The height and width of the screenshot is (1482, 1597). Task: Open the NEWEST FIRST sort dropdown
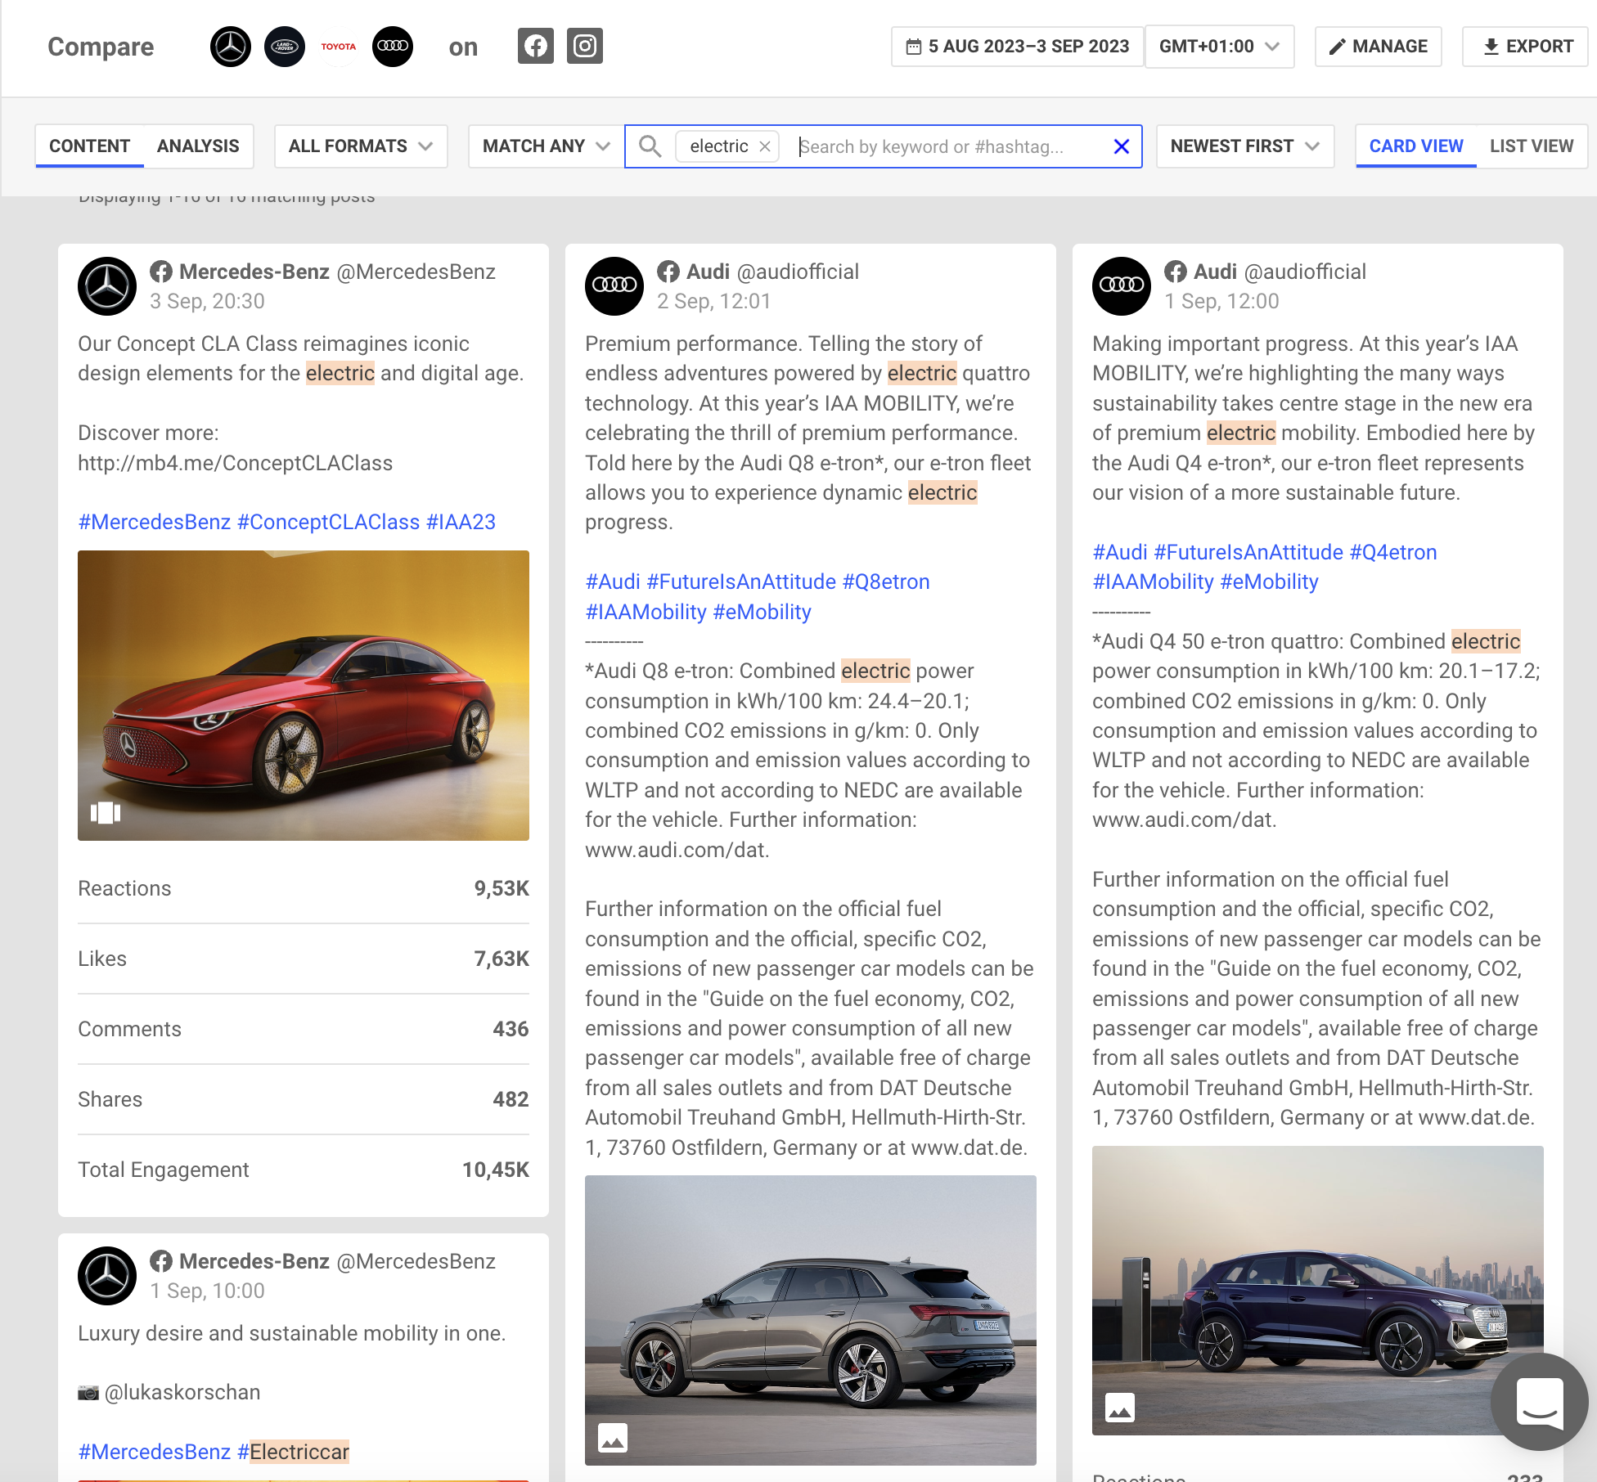[1245, 146]
